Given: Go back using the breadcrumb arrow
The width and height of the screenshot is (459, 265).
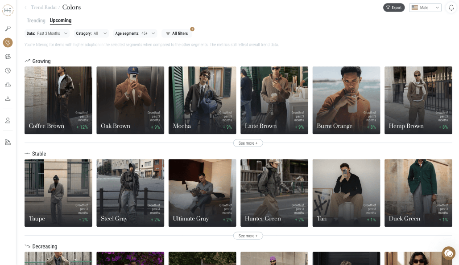Looking at the screenshot, I should (x=26, y=7).
